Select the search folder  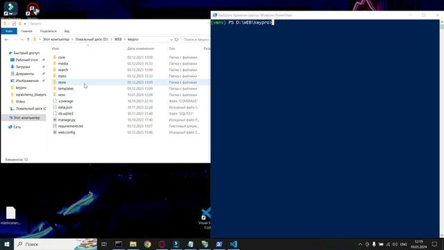coord(63,69)
